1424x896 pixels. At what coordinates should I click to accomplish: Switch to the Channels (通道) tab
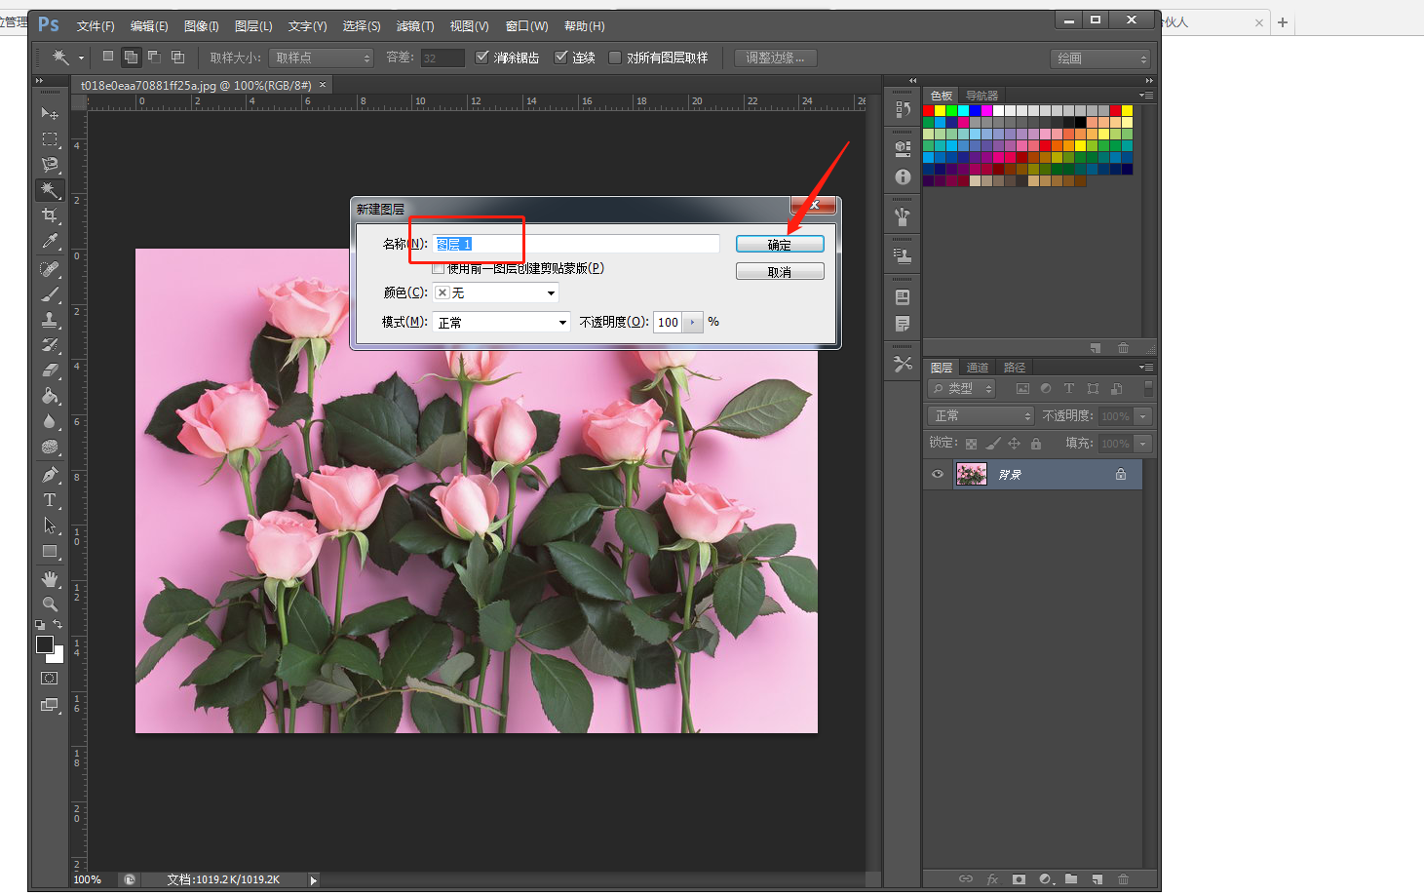[978, 368]
